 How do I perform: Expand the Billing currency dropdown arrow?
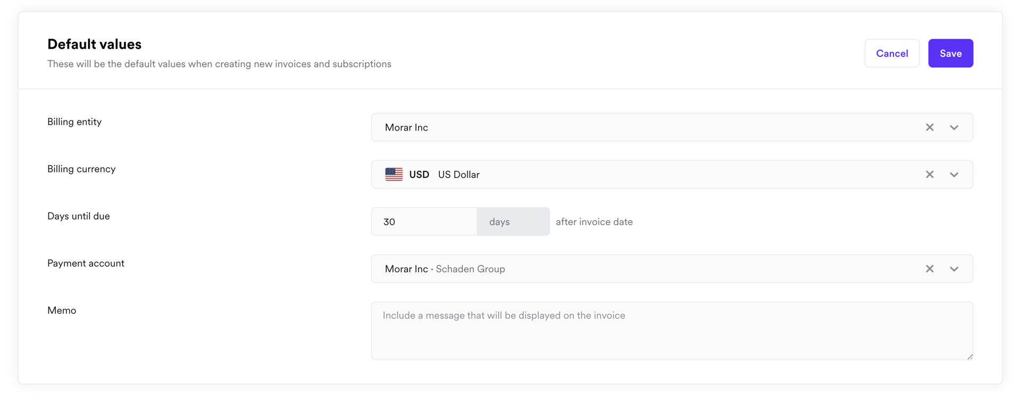[954, 174]
